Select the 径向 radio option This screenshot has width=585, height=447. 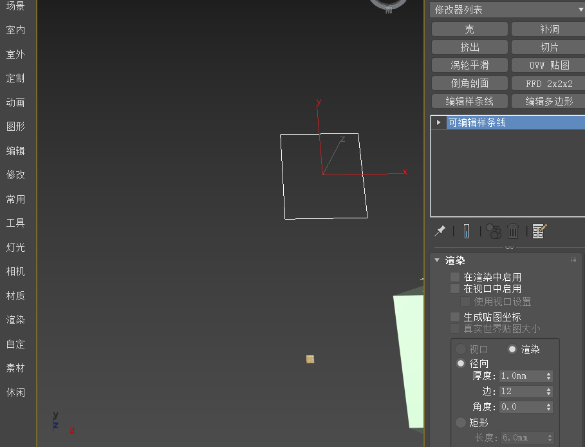coord(461,363)
